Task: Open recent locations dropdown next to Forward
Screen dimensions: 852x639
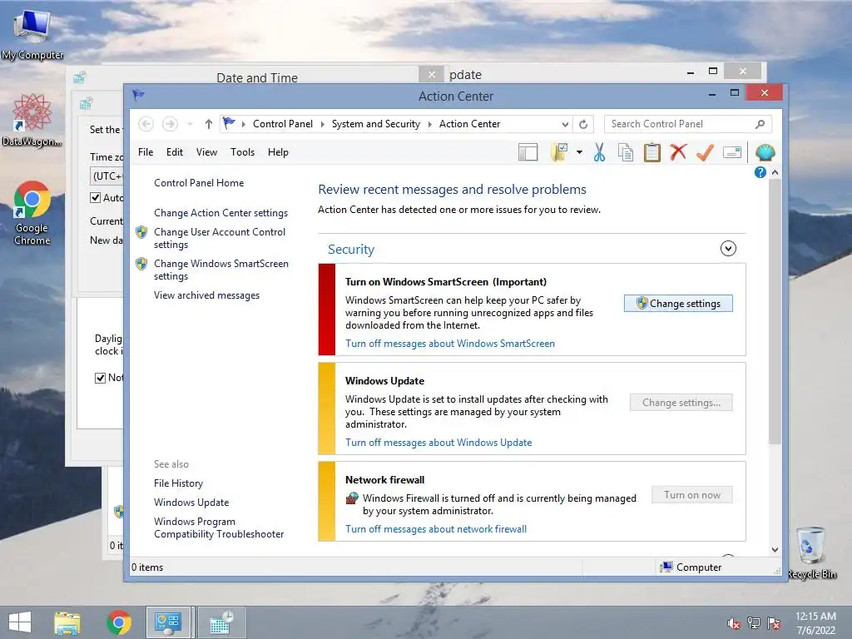Action: coord(190,125)
